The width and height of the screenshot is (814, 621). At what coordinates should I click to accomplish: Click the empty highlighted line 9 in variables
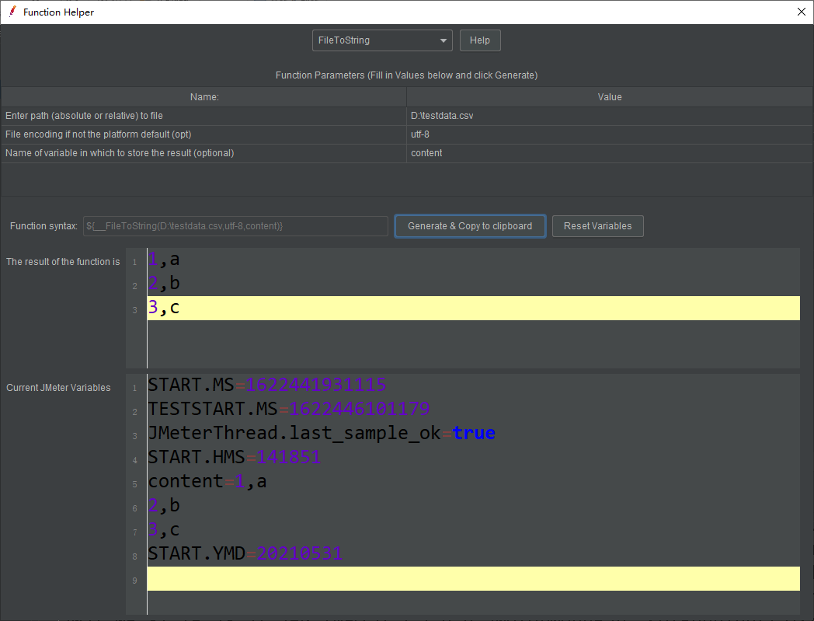click(x=474, y=578)
